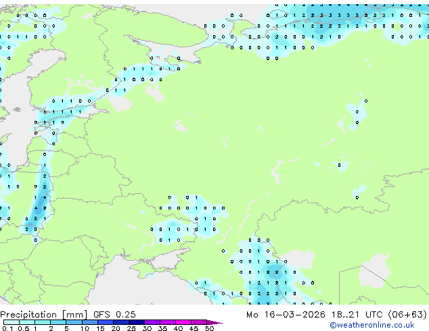
Task: Select legend swatch between 35 and 40
Action: click(168, 322)
